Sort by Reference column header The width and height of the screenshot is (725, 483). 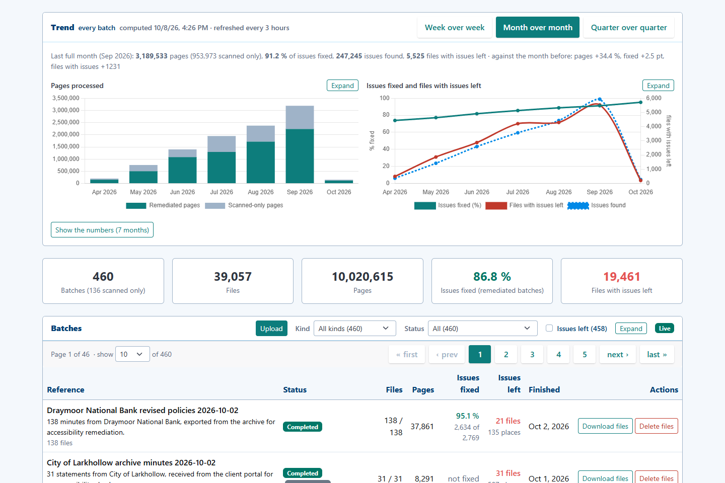pos(65,390)
